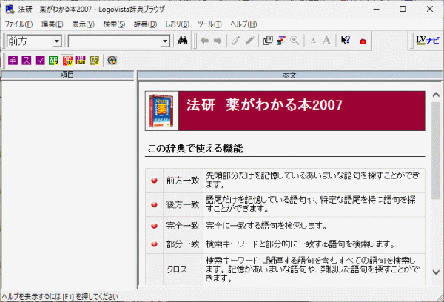
Task: Select the 手 dictionary icon
Action: point(13,61)
